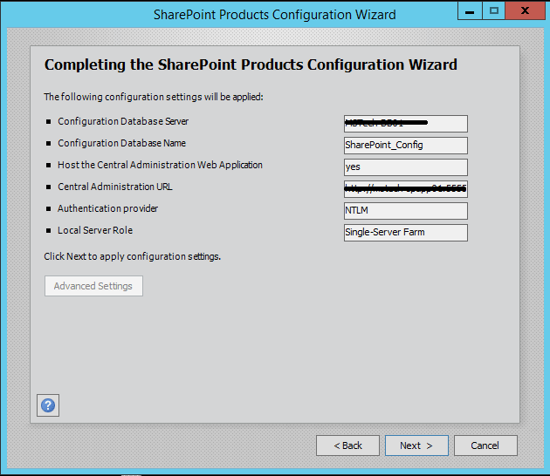Screen dimensions: 550x476
Task: Click the Local Server Role label
Action: click(x=95, y=230)
